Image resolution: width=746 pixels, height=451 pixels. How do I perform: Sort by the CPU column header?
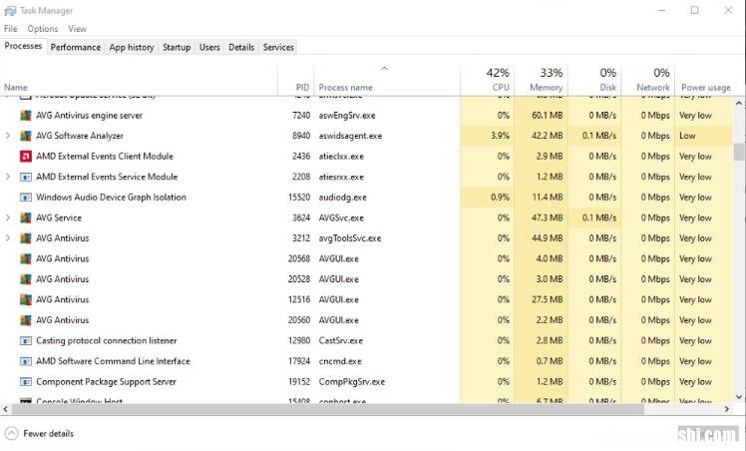tap(487, 80)
